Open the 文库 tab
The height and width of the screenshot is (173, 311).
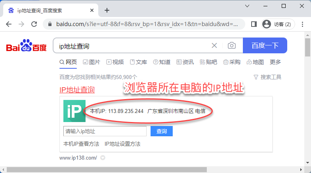(138, 62)
